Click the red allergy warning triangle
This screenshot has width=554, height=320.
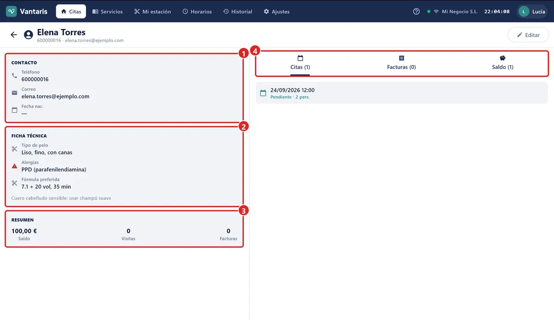pos(14,166)
